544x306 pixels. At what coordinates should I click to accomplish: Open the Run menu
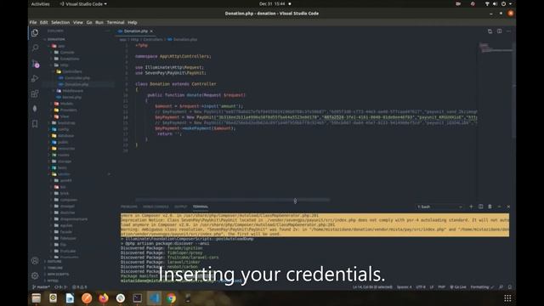click(x=99, y=22)
